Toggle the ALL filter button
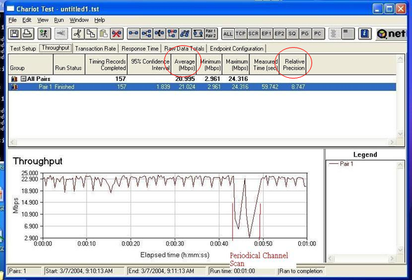Image resolution: width=412 pixels, height=280 pixels. 228,34
